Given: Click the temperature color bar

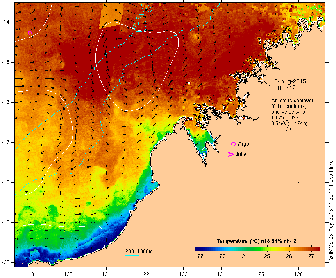Looking at the screenshot, I should click(x=257, y=249).
